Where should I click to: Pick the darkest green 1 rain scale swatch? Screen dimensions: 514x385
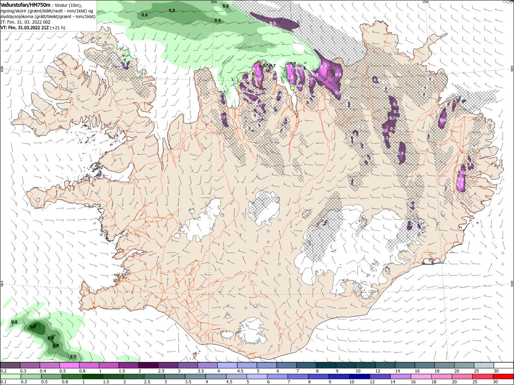92,377
